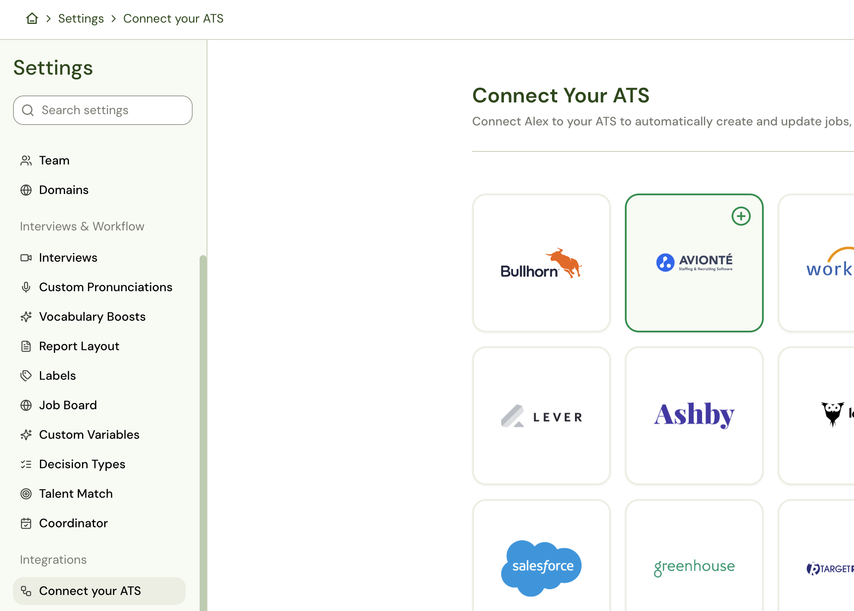Select the Bullhorn ATS card
Image resolution: width=854 pixels, height=611 pixels.
[x=542, y=263]
